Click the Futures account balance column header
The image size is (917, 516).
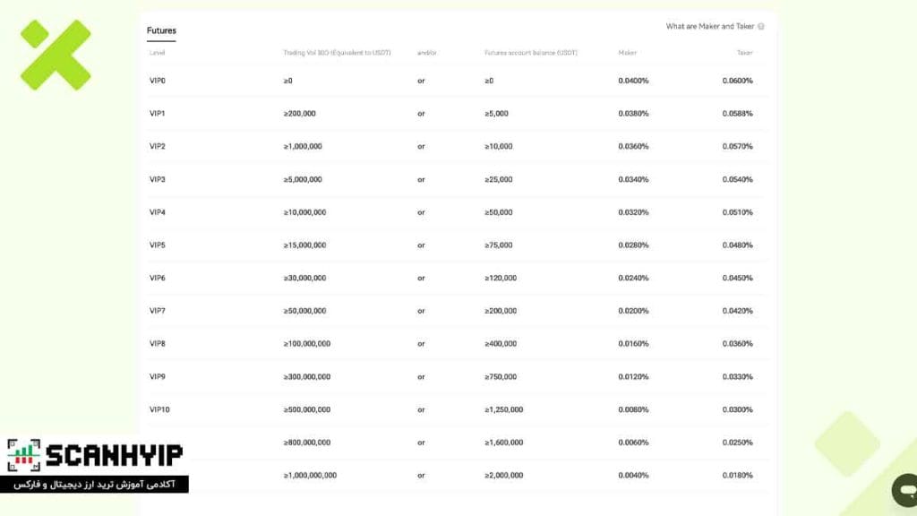point(531,53)
